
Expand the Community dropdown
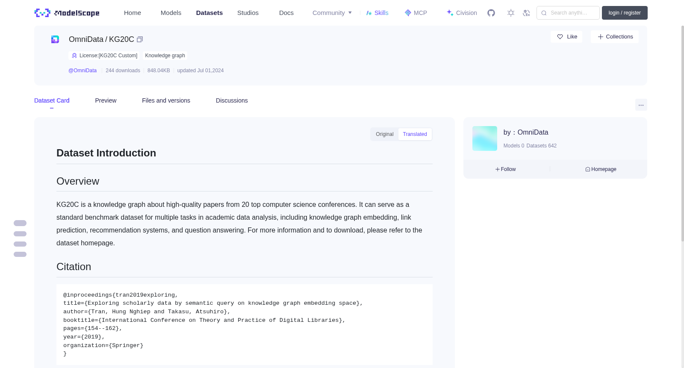(x=332, y=13)
